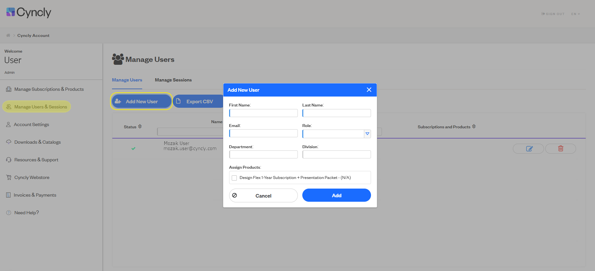Select the Manage Users tab
This screenshot has width=595, height=271.
[x=127, y=80]
